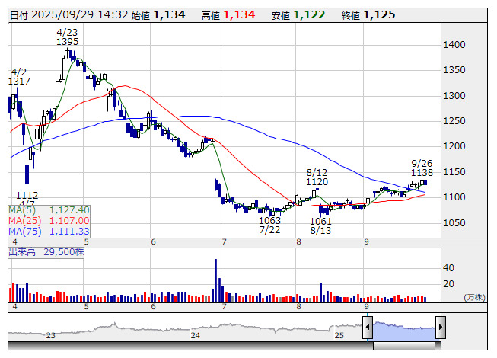
Task: Click the 9/26 peak label 1138
Action: pos(422,173)
